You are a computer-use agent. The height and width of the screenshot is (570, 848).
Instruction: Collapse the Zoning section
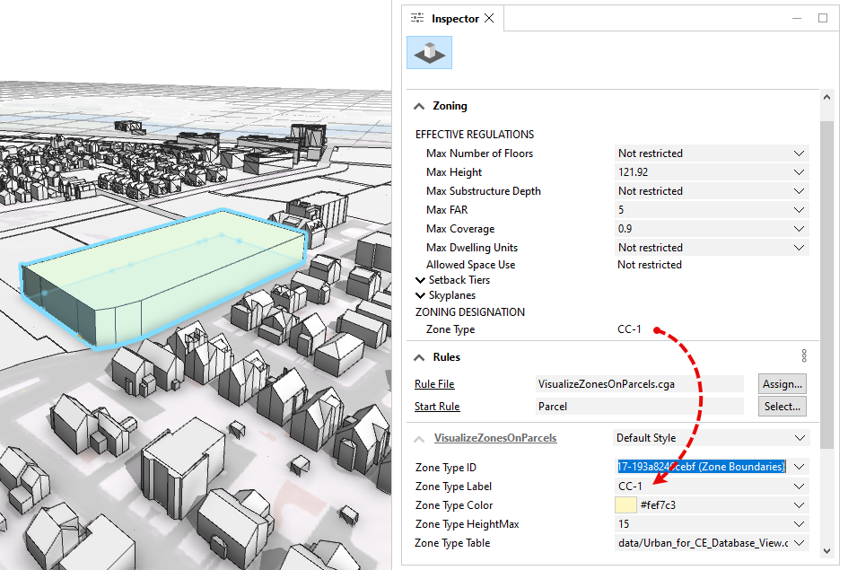coord(419,106)
